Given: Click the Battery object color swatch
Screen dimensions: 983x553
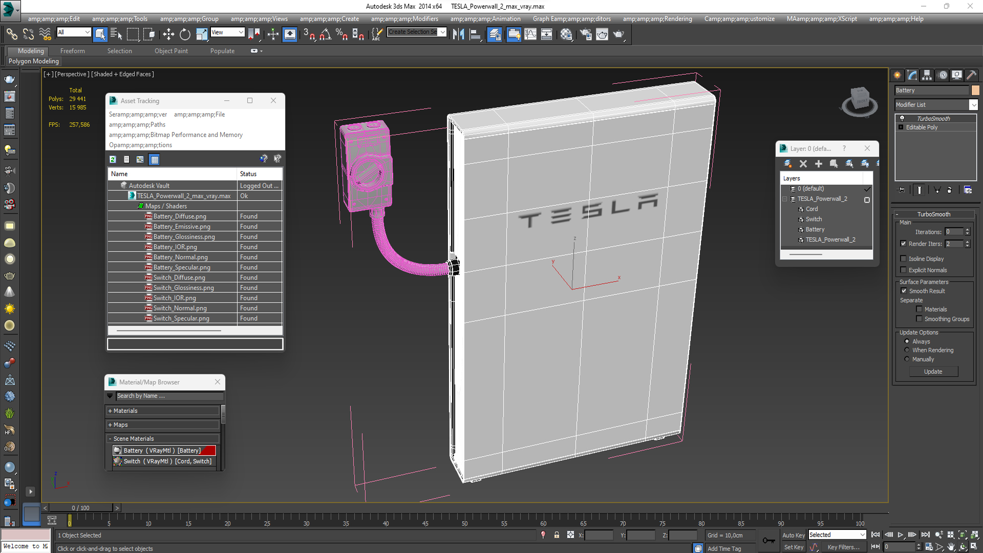Looking at the screenshot, I should coord(975,90).
